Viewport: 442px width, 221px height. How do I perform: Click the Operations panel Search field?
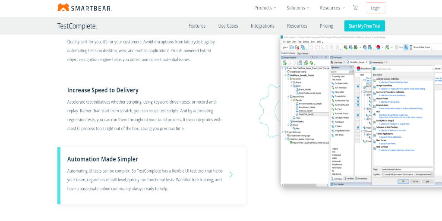340,72
